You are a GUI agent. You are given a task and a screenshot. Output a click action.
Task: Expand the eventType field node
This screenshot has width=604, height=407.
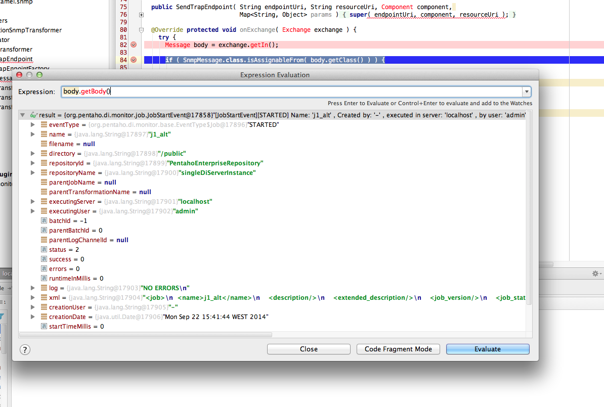(33, 124)
